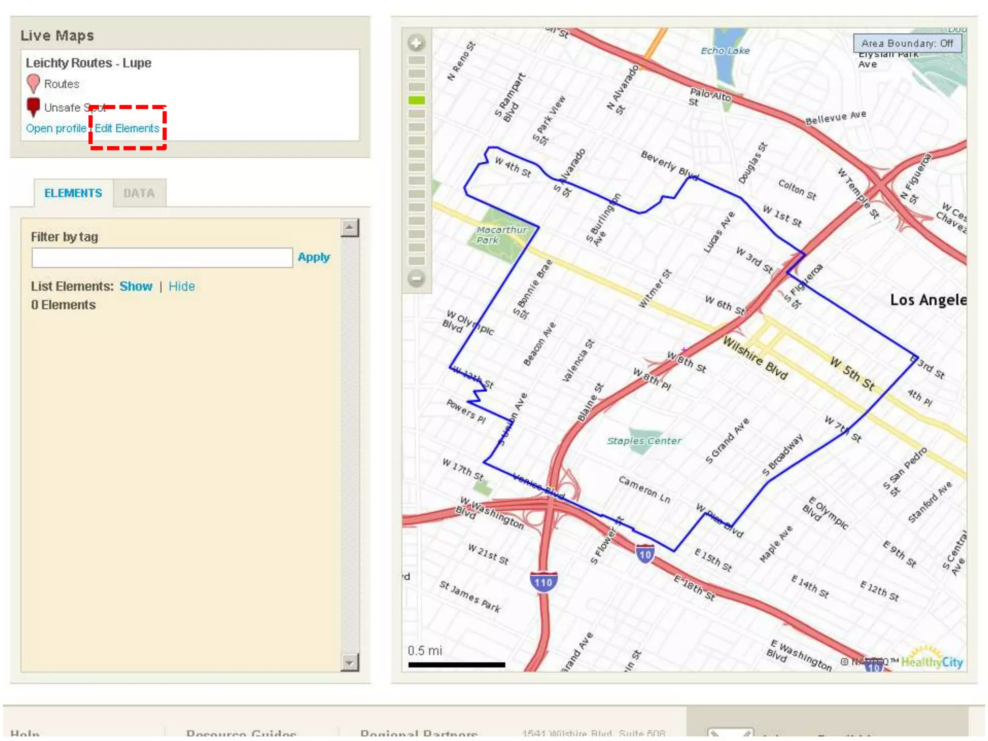Switch to the ELEMENTS tab
The image size is (988, 741).
pyautogui.click(x=73, y=193)
